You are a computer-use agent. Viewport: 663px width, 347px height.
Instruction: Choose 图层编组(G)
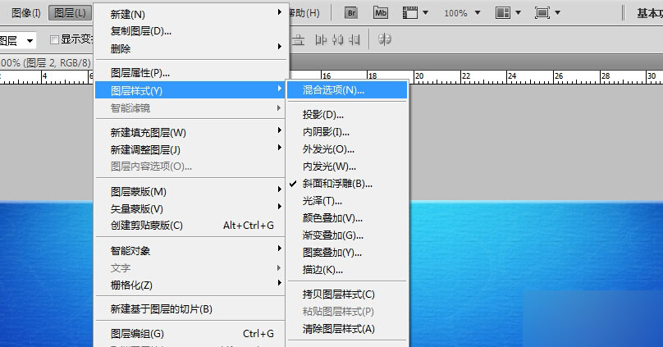click(191, 334)
